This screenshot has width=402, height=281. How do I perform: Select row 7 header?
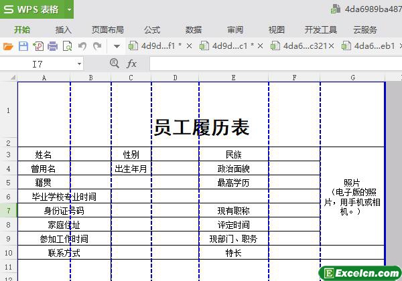pos(9,211)
